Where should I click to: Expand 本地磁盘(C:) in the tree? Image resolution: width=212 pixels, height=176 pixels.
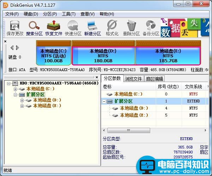click(15, 89)
